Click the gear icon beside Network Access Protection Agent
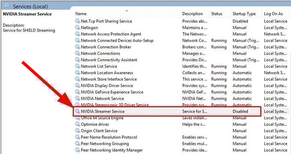 [x=77, y=34]
